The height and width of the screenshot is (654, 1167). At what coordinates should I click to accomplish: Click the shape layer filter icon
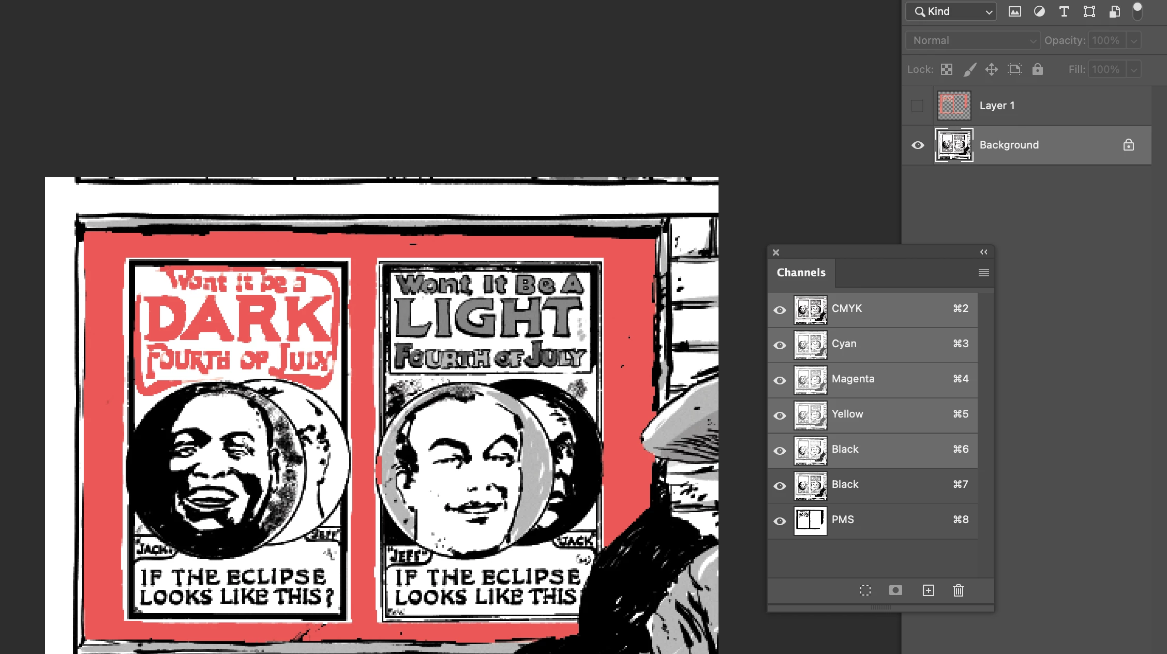(x=1089, y=11)
